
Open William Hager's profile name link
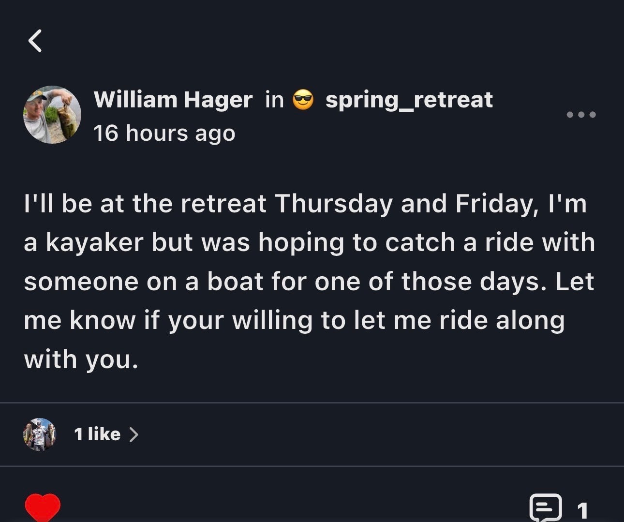pyautogui.click(x=173, y=100)
